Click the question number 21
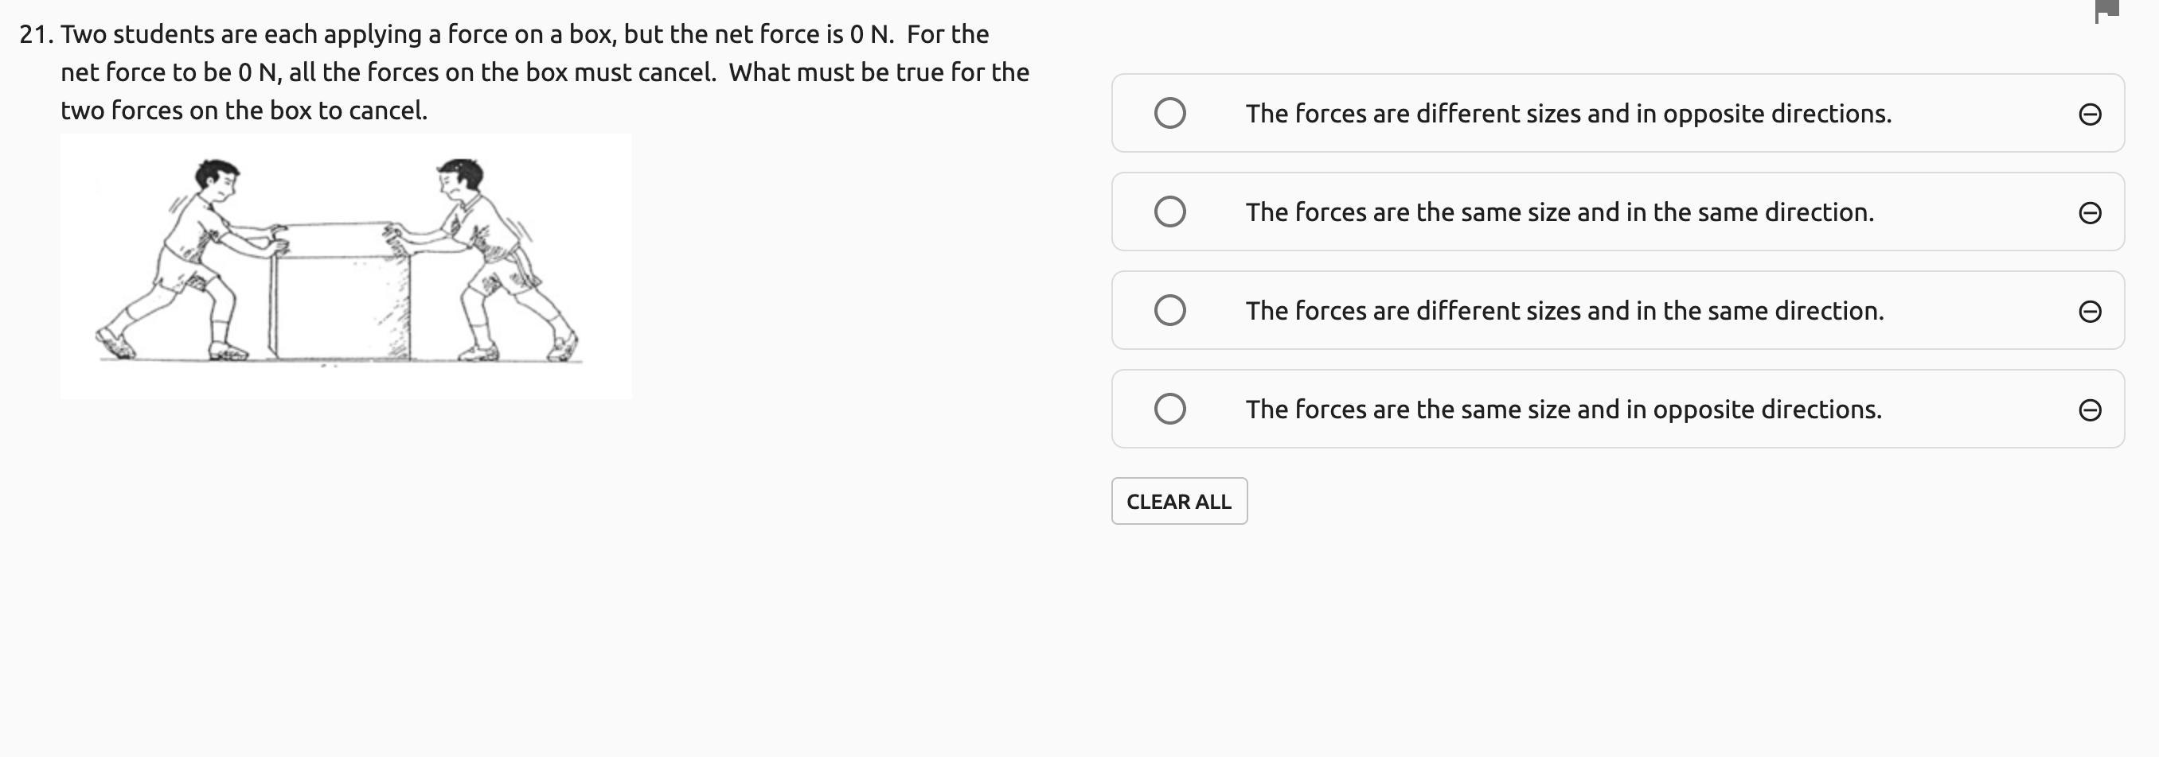Viewport: 2159px width, 757px height. (36, 34)
